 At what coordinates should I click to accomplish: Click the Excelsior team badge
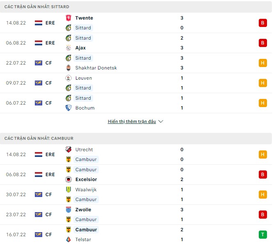(68, 179)
